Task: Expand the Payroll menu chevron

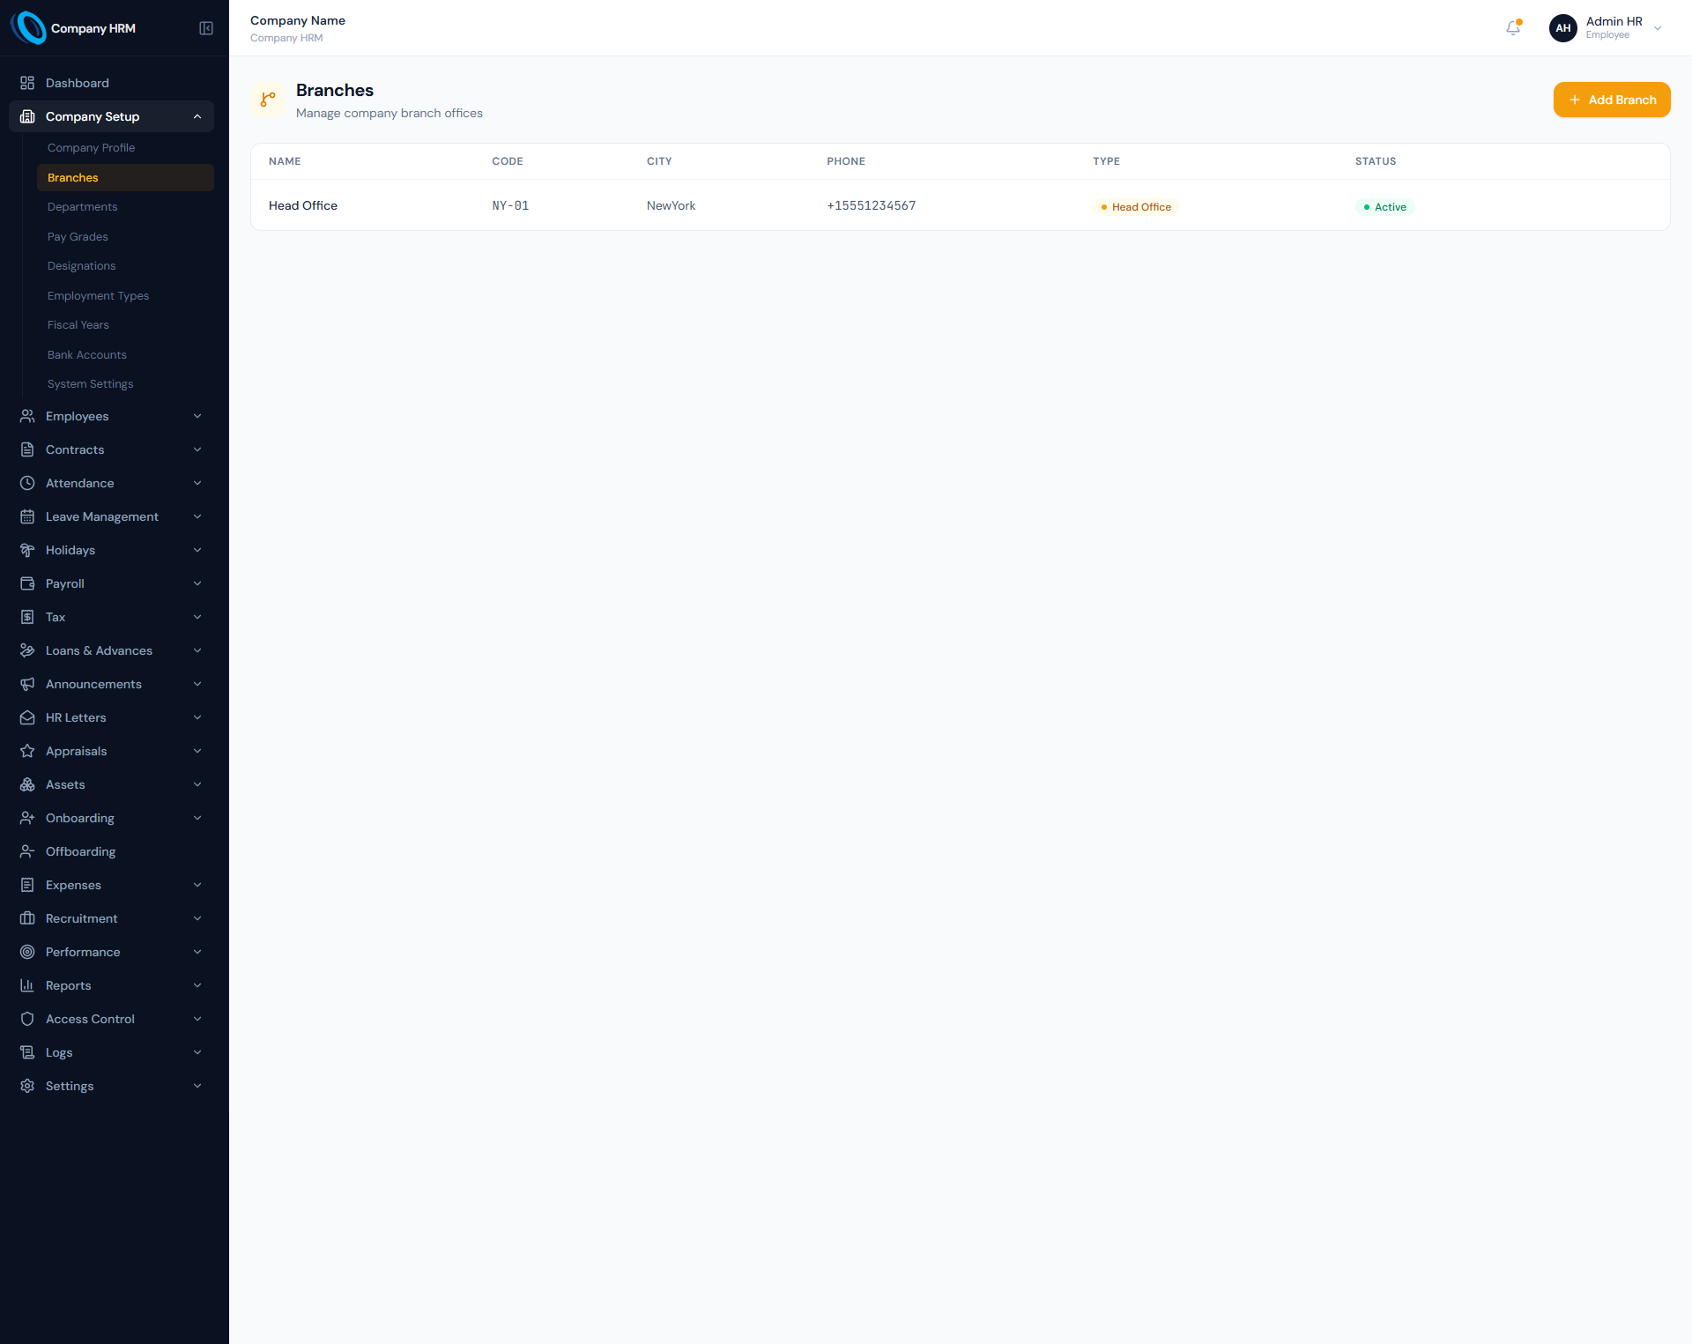Action: pos(197,583)
